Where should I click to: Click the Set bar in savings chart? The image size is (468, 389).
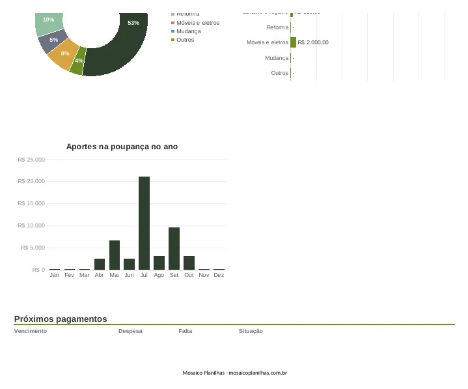pyautogui.click(x=174, y=248)
